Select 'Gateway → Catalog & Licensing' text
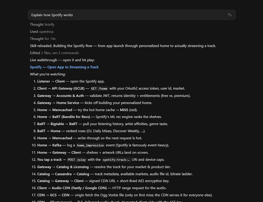 (63, 167)
